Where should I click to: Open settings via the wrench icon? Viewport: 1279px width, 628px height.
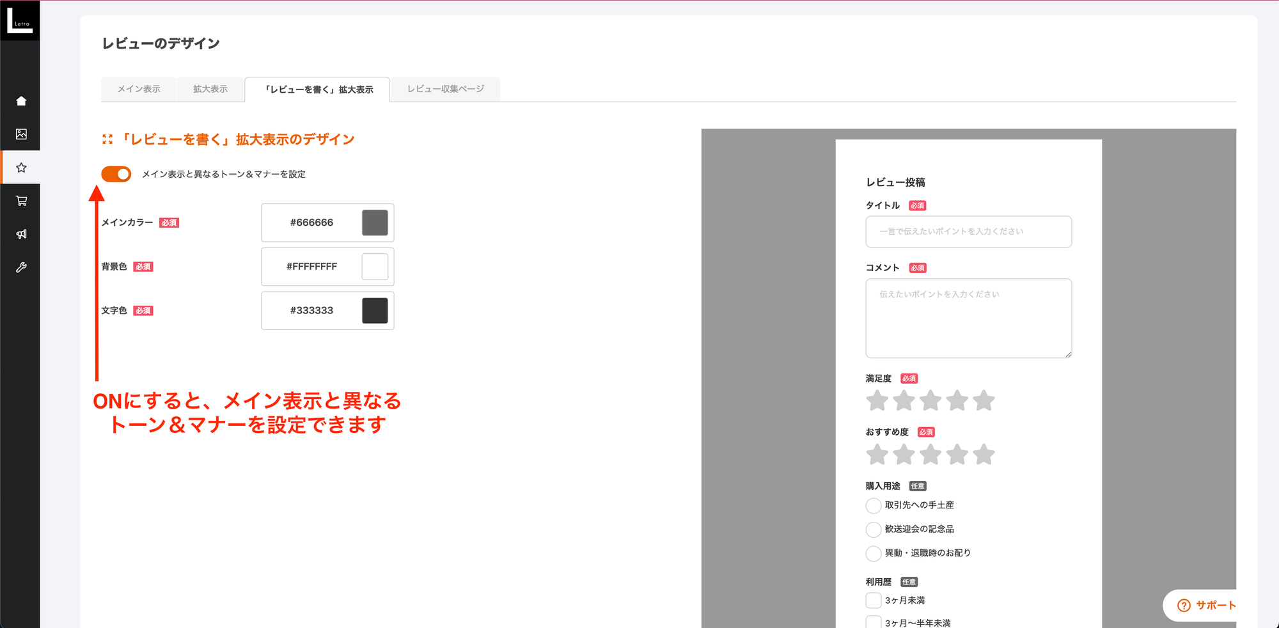pos(21,267)
